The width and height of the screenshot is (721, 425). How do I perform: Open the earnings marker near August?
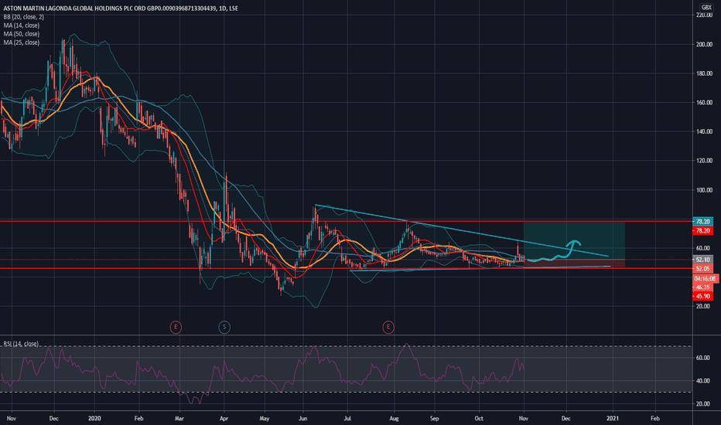[x=388, y=327]
